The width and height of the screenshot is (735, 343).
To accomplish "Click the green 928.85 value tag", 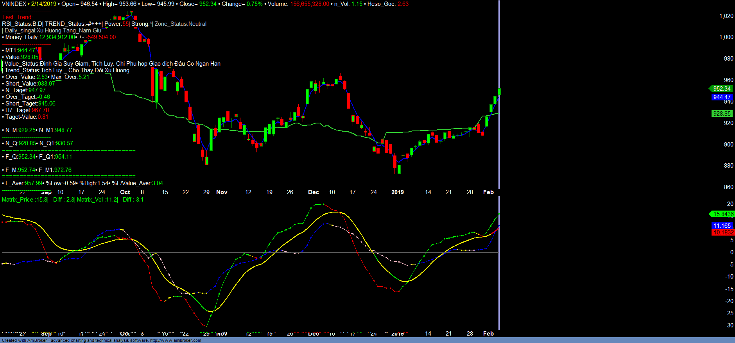I will (722, 114).
